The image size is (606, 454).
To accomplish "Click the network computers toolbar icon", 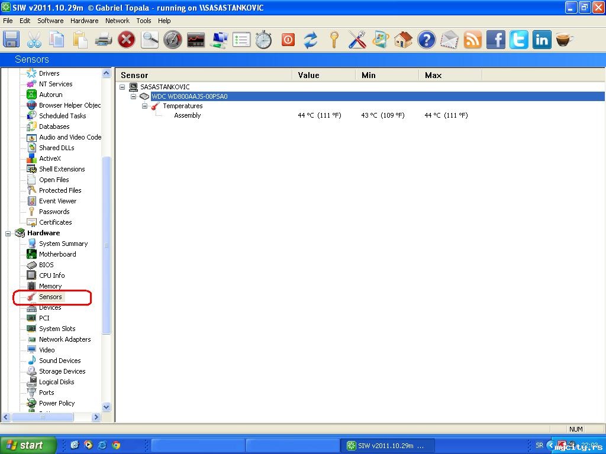I will point(218,40).
